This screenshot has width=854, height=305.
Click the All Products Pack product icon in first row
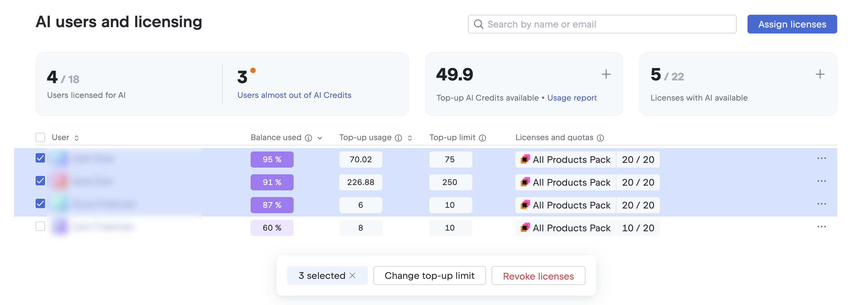tap(525, 160)
